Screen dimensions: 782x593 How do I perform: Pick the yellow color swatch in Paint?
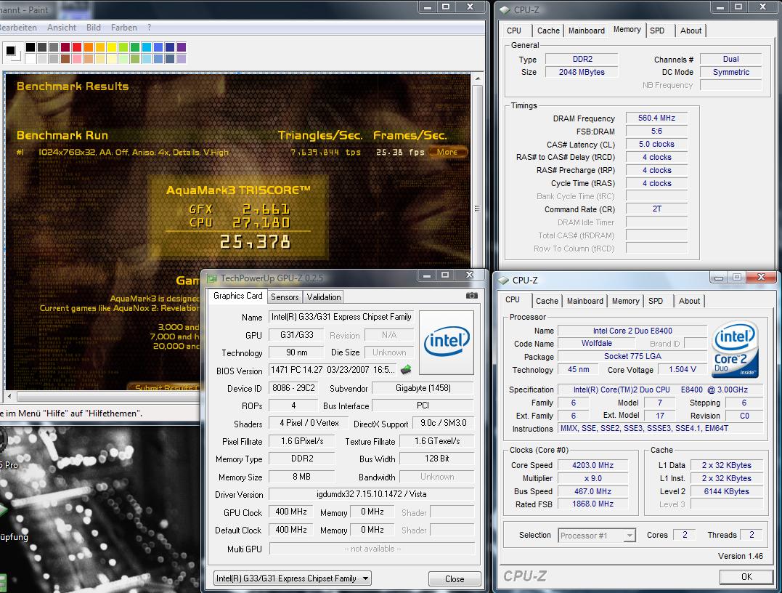(x=112, y=47)
